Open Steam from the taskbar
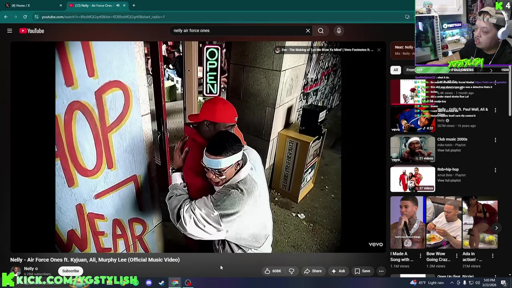This screenshot has width=512, height=288. tap(162, 283)
